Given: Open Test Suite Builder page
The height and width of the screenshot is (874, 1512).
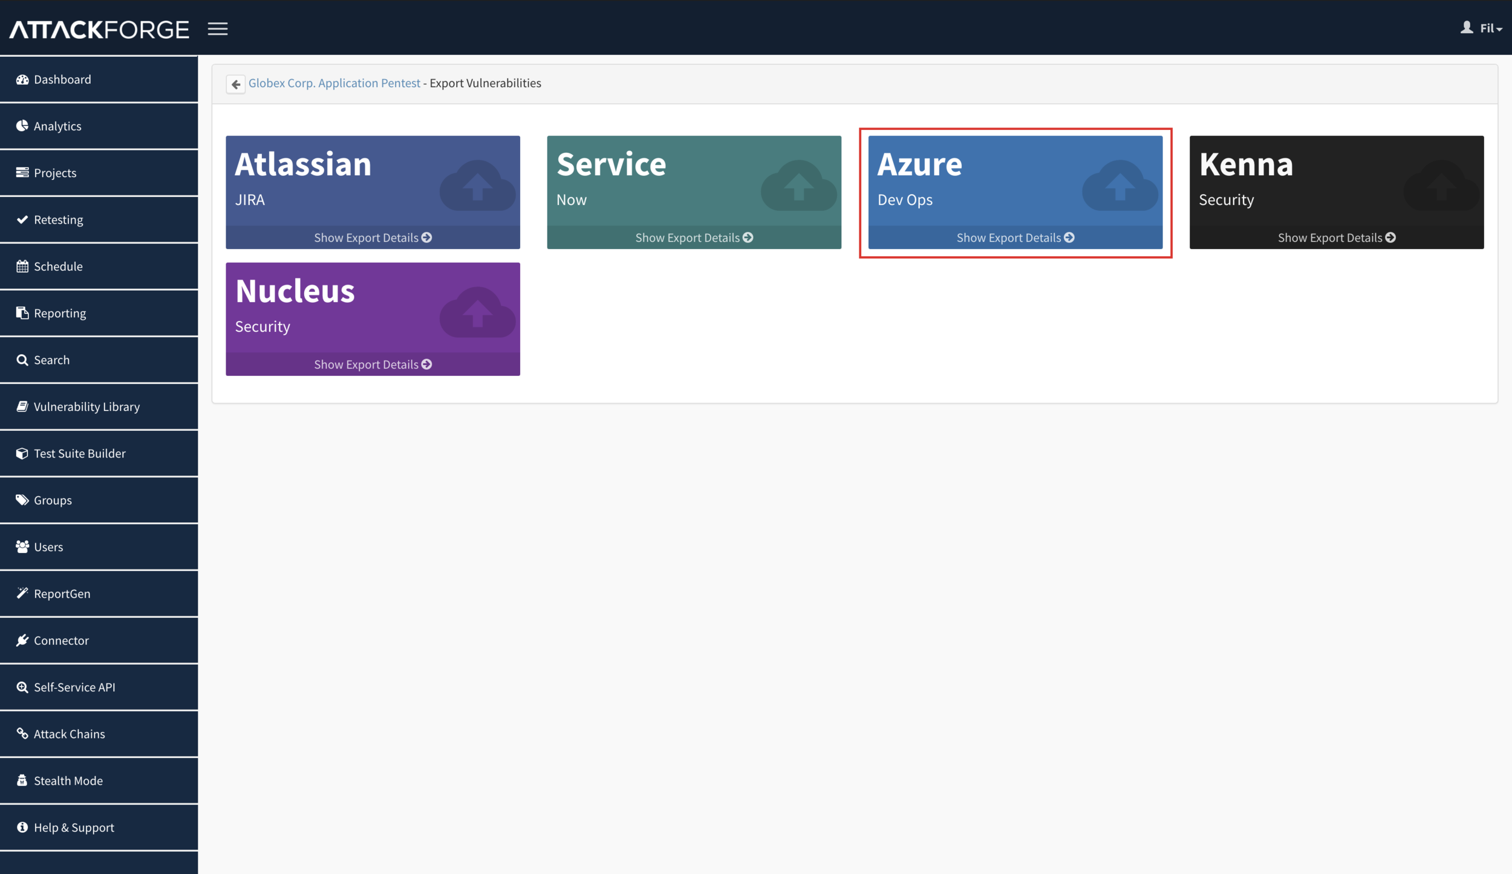Looking at the screenshot, I should [99, 453].
